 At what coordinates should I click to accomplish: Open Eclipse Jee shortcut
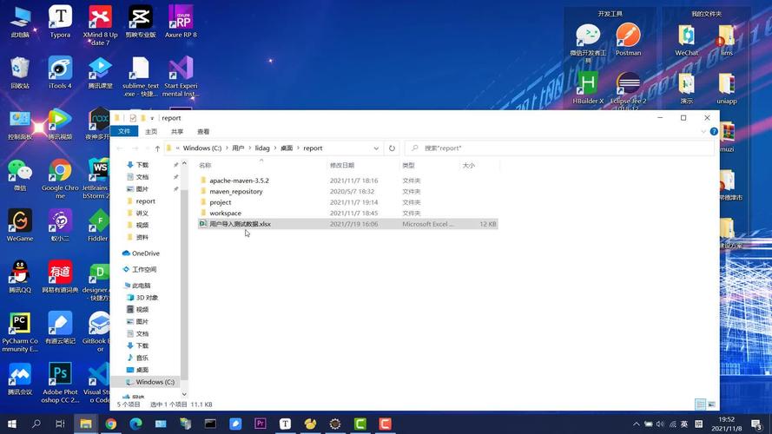point(628,90)
